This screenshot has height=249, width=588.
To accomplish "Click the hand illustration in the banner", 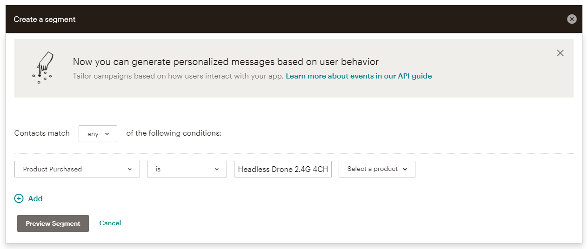I will pos(43,68).
